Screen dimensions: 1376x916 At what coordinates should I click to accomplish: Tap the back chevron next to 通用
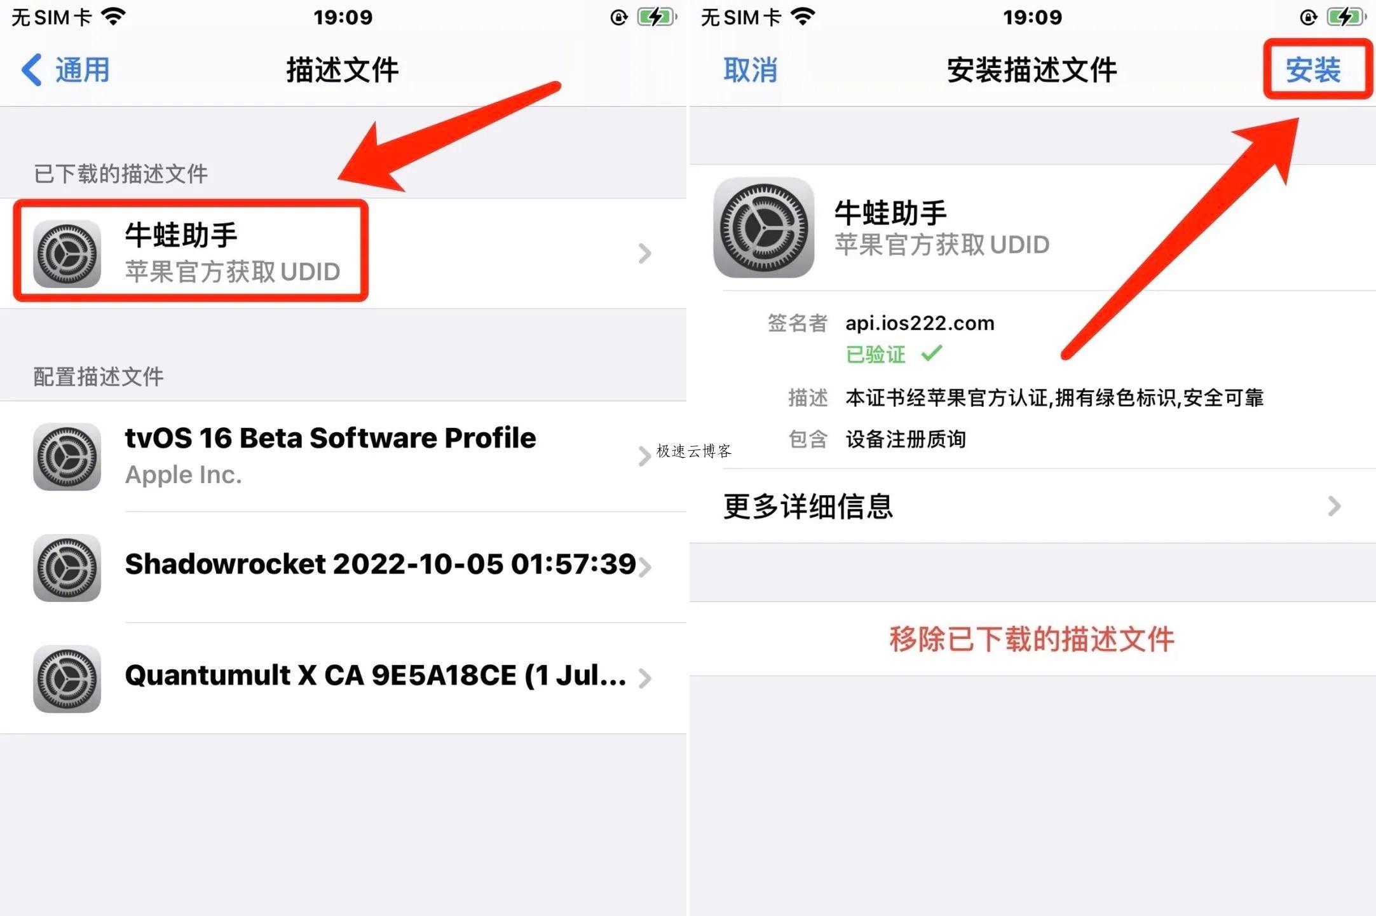[x=32, y=69]
